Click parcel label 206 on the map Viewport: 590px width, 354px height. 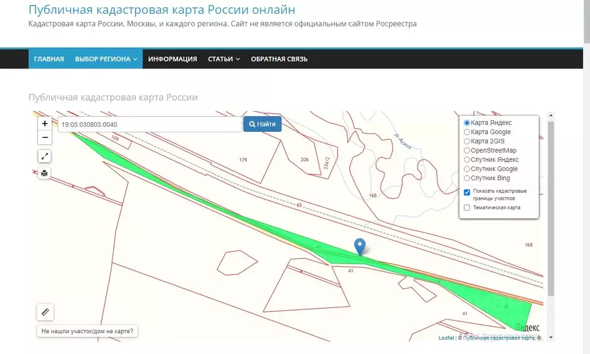click(x=305, y=159)
